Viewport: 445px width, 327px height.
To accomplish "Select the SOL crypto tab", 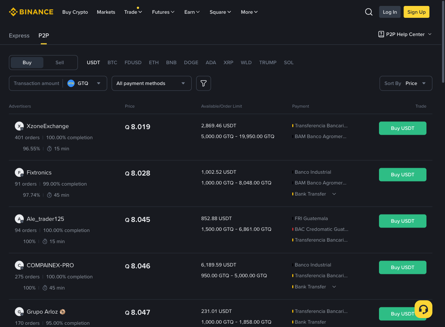I will point(289,63).
